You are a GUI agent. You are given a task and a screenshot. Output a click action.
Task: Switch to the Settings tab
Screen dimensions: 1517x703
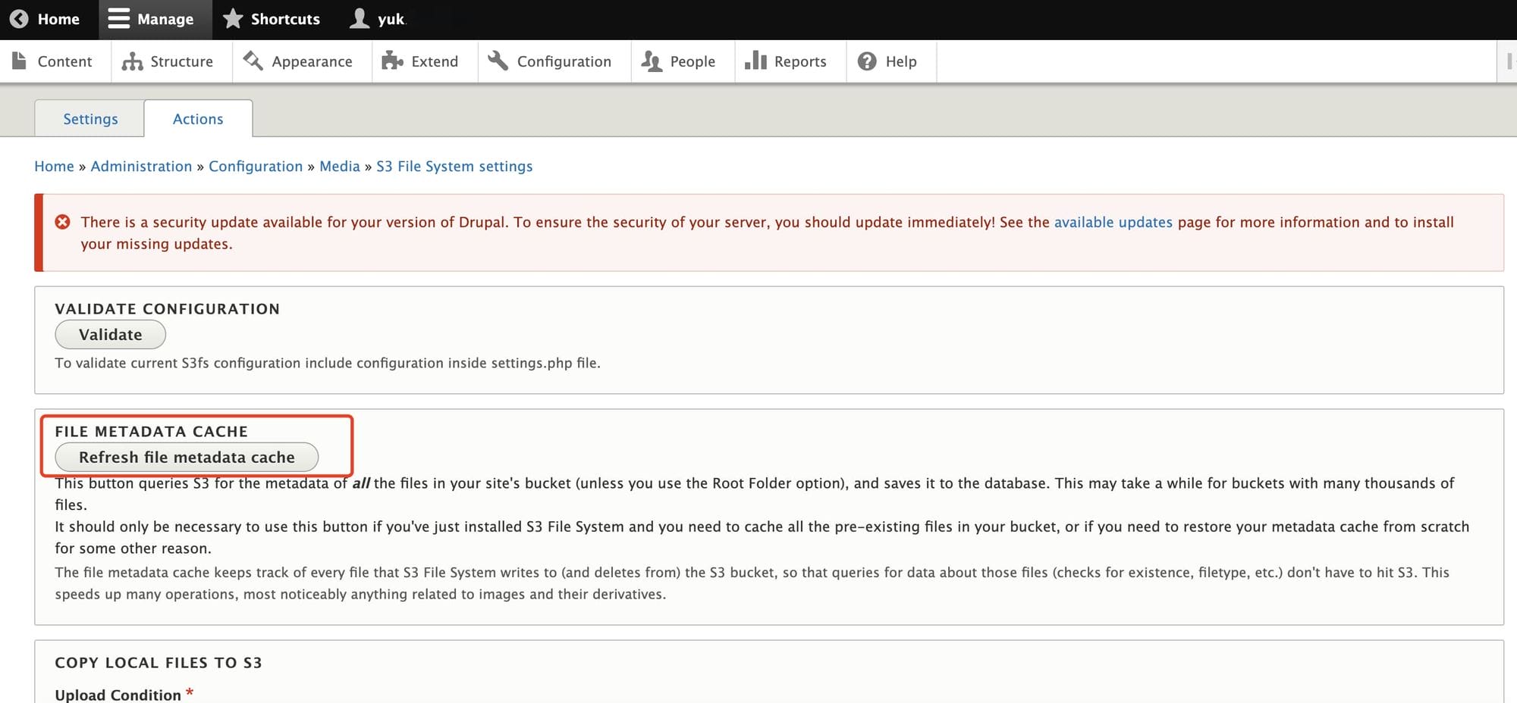pos(90,119)
